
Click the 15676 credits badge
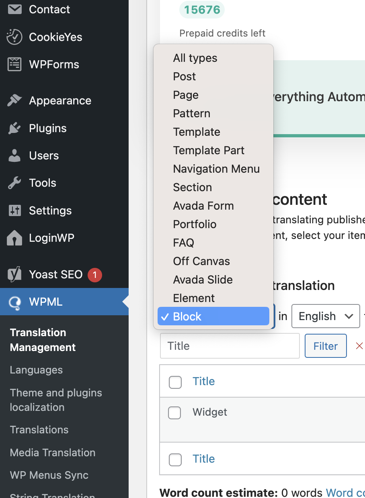(202, 10)
